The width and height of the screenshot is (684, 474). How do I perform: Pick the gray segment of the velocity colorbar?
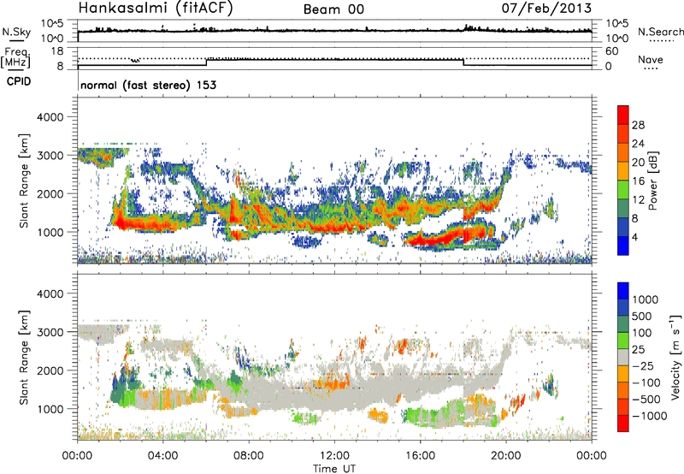coord(623,357)
